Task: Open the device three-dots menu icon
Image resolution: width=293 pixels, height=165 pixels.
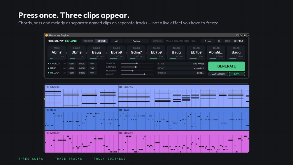Action: point(248,35)
